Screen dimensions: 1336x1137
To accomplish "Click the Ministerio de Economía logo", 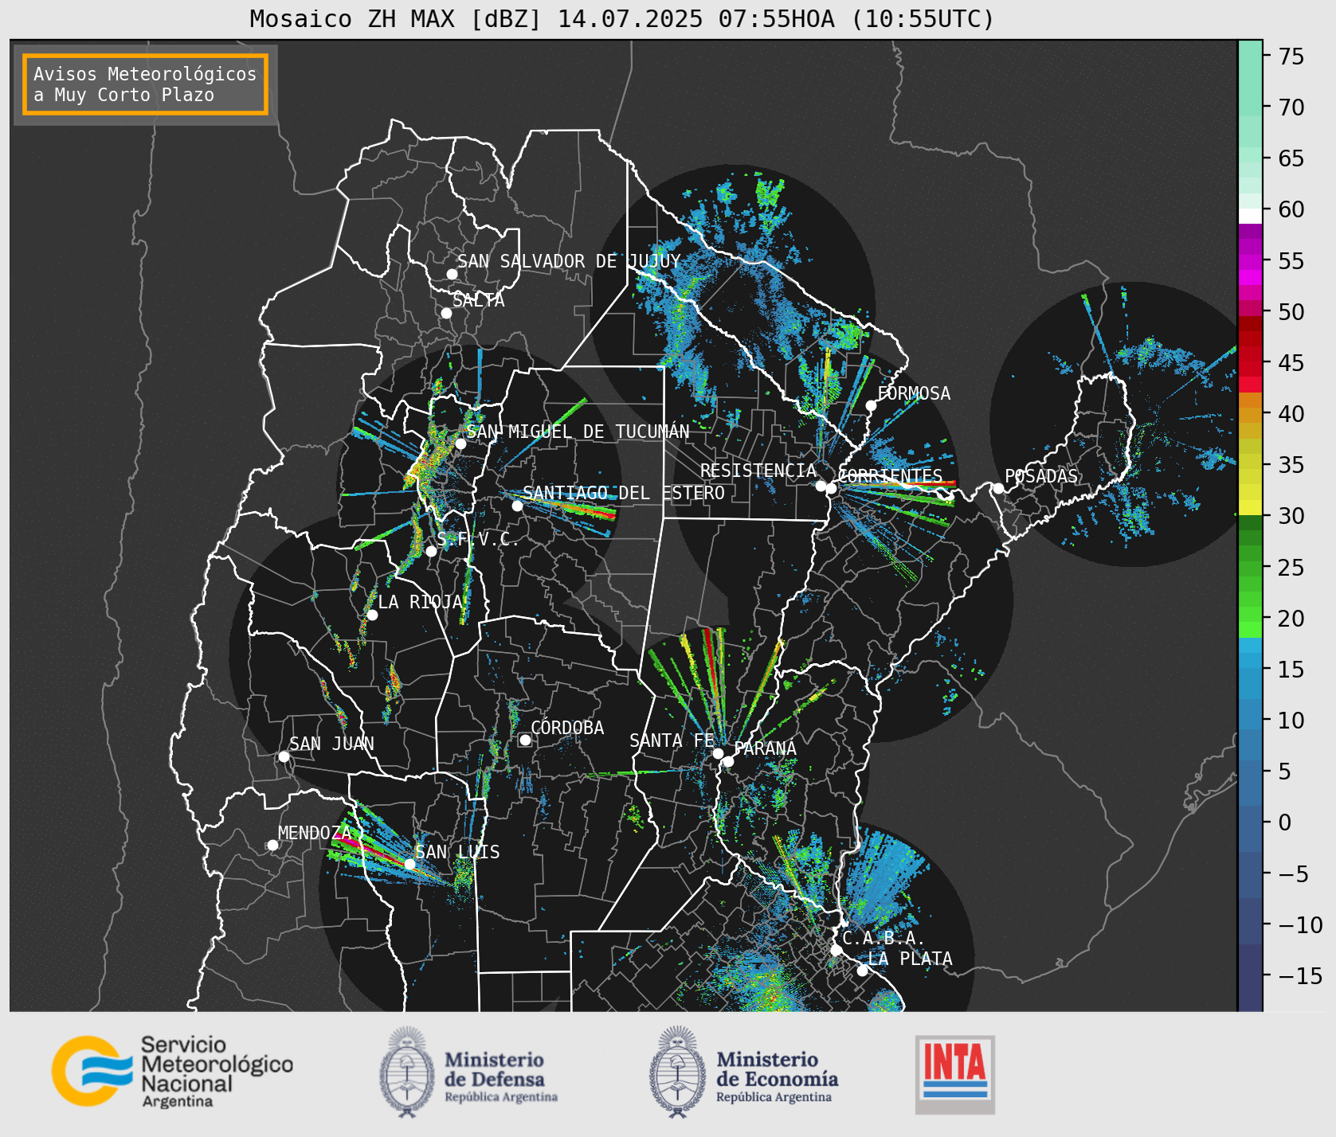I will coord(743,1073).
